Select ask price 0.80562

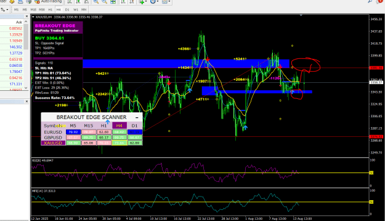[x=15, y=28]
